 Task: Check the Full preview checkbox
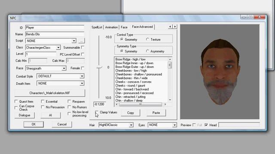tap(194, 125)
